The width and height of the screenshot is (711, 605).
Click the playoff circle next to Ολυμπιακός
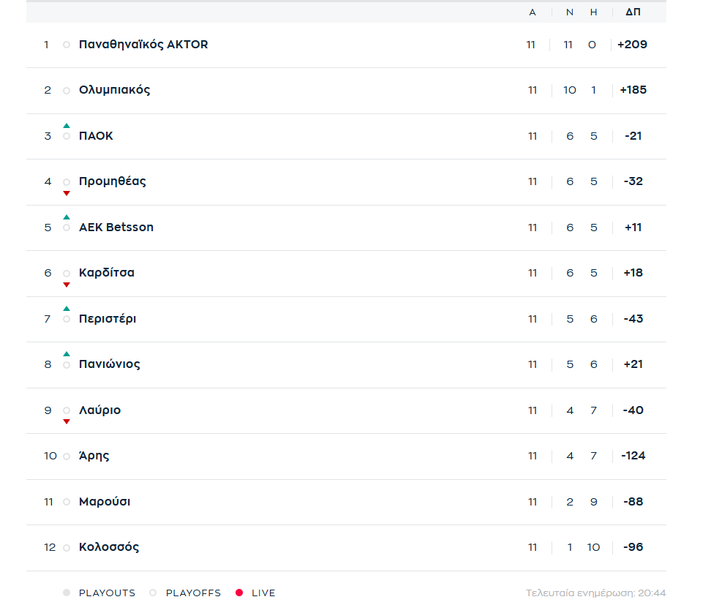coord(67,91)
